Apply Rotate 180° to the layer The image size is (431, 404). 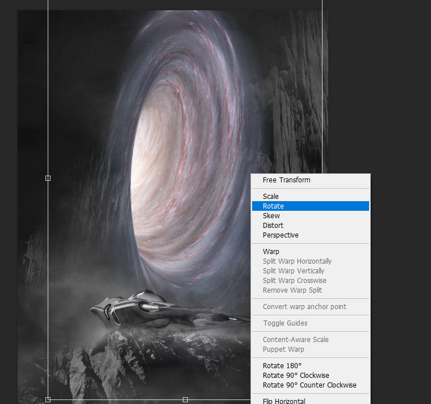point(282,366)
